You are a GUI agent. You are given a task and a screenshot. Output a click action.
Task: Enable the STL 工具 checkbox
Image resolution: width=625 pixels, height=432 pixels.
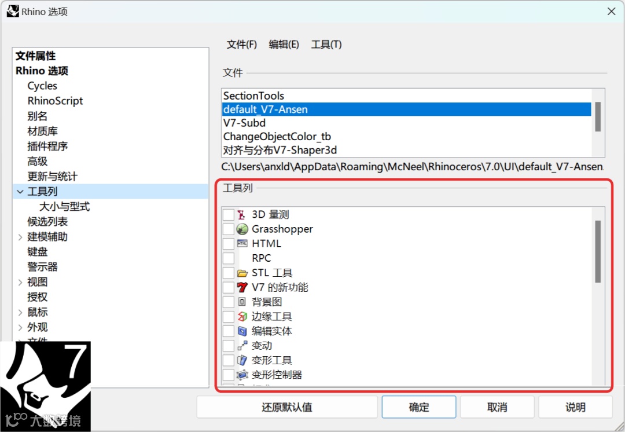(229, 273)
